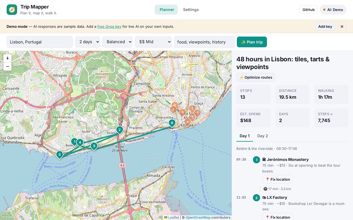
Task: Click the Jerónimos Monastery stop title
Action: point(285,159)
